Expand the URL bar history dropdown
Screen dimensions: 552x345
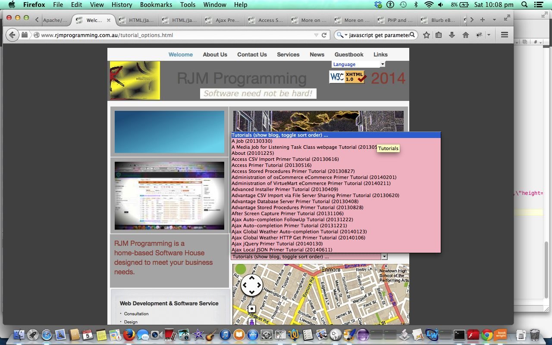(x=316, y=35)
